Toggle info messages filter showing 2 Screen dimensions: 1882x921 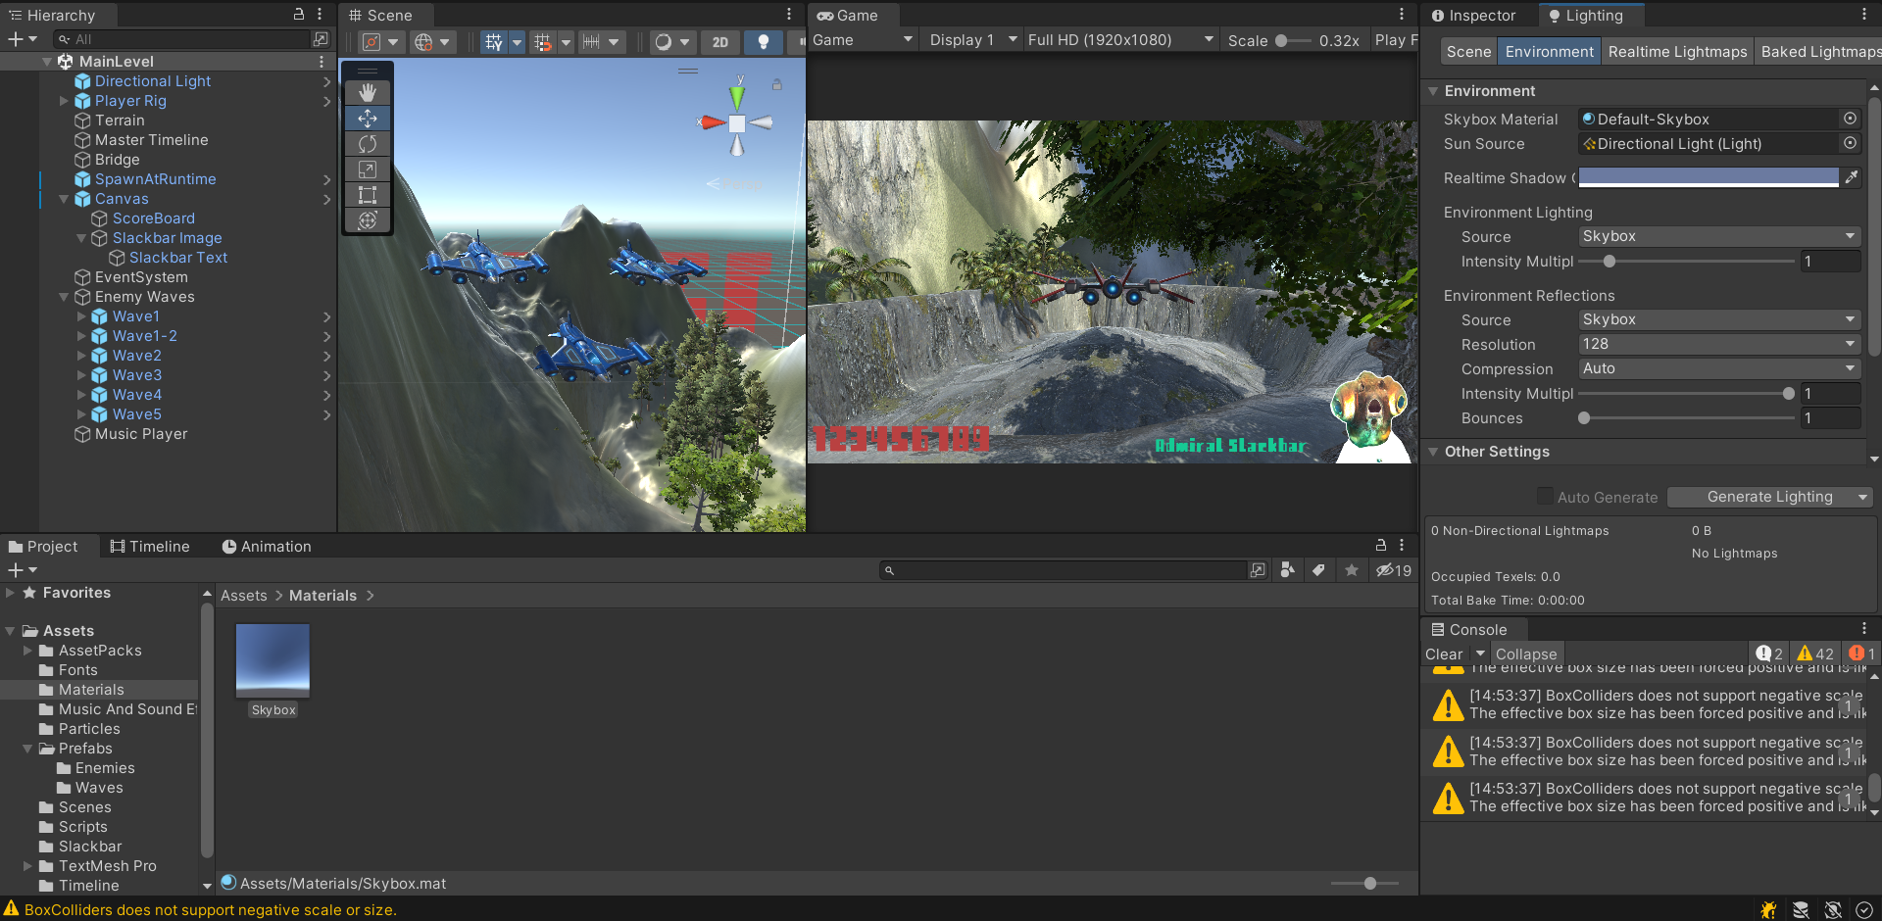pos(1769,654)
